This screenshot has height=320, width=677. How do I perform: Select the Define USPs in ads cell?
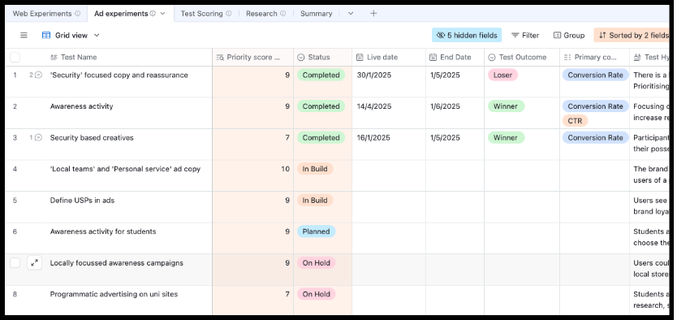click(130, 207)
